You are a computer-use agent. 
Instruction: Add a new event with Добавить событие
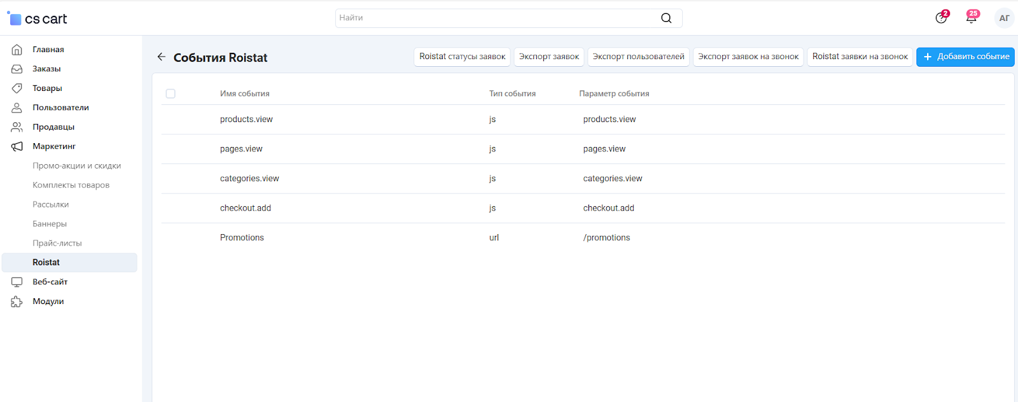click(965, 57)
